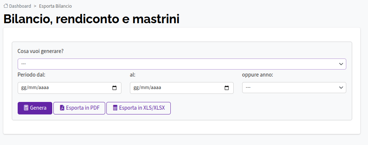Go to Dashboard breadcrumb link
This screenshot has height=145, width=368.
[x=20, y=6]
